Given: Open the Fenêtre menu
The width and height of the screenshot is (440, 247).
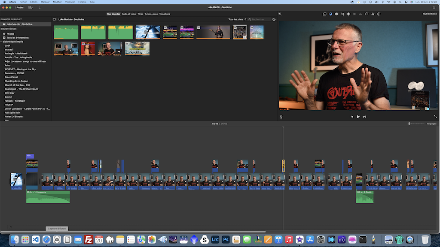Looking at the screenshot, I should coord(82,2).
